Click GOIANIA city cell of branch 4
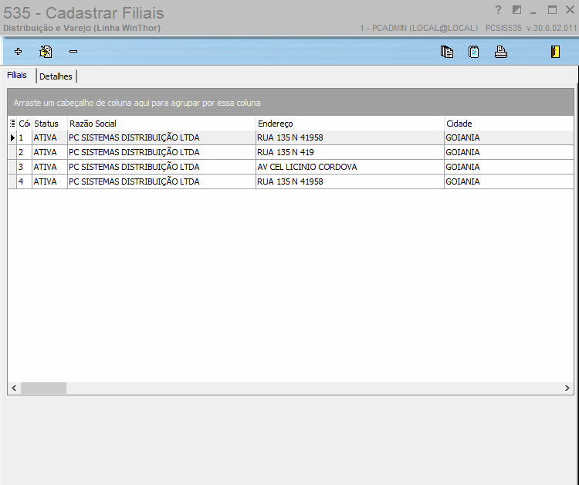Screen dimensions: 579x485 (509, 181)
